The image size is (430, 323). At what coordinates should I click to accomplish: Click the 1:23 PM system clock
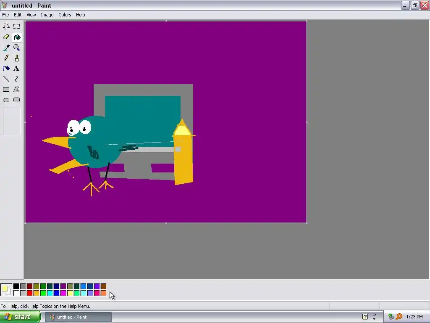(414, 317)
